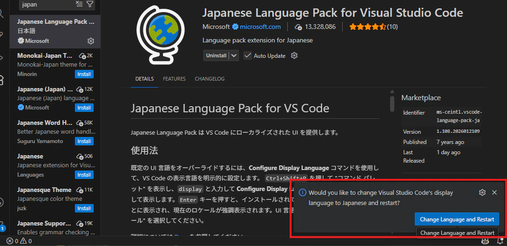Click the 19K download icon on Japanese Support
Viewport: 507px width, 246px height.
coord(80,224)
